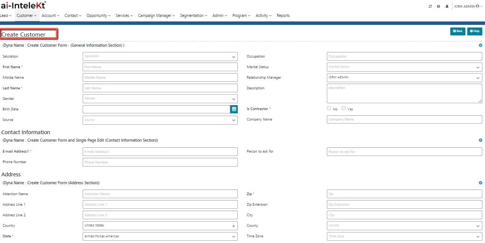
Task: Open the Activity menu
Action: click(264, 15)
